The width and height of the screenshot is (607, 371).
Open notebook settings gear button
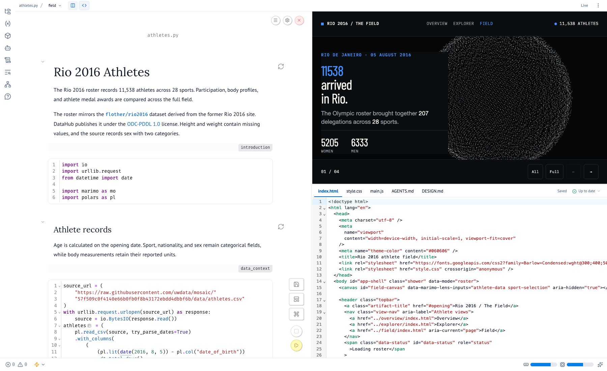pos(287,21)
